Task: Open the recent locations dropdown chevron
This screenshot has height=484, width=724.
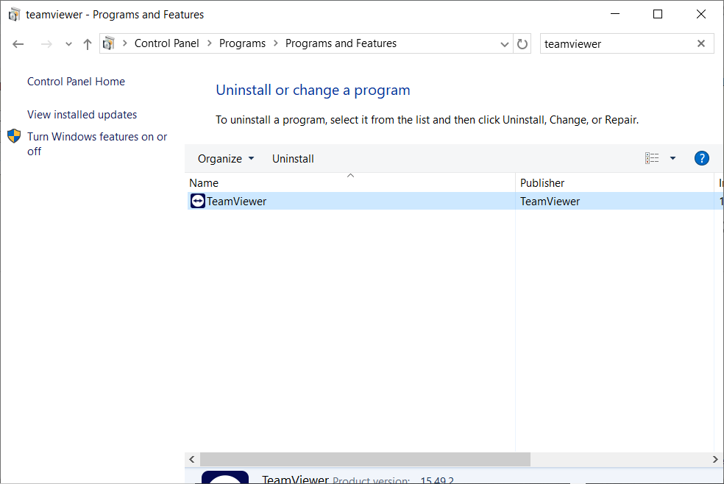Action: pyautogui.click(x=69, y=44)
